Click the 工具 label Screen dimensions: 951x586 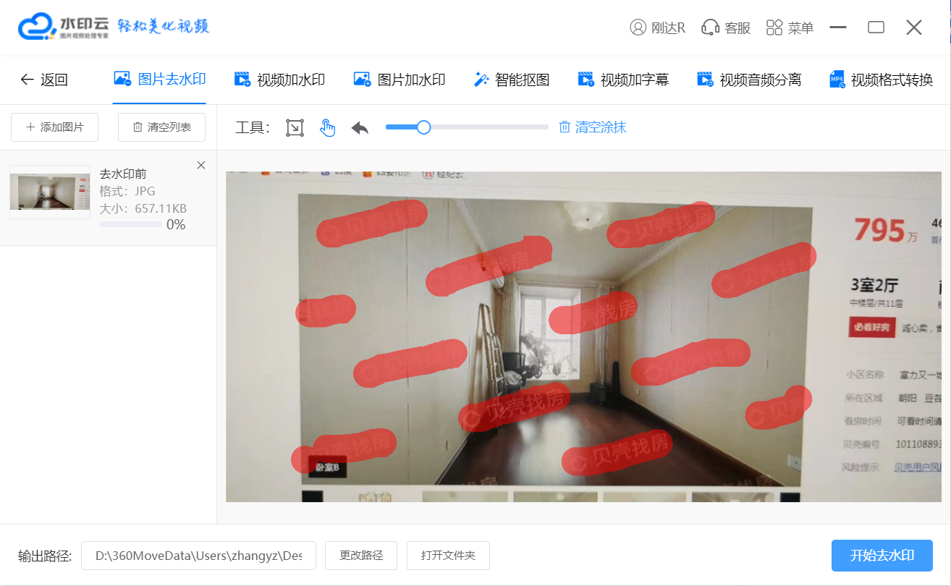click(253, 128)
